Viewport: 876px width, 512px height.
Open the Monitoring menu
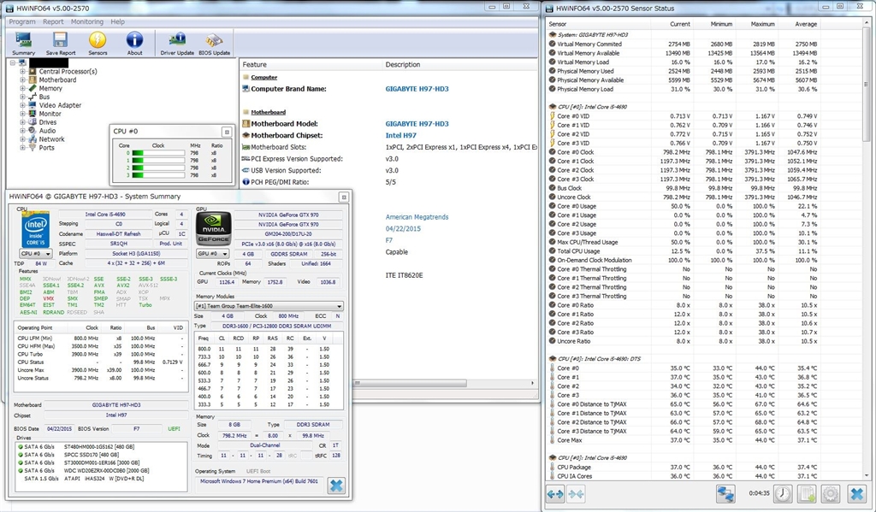[86, 21]
